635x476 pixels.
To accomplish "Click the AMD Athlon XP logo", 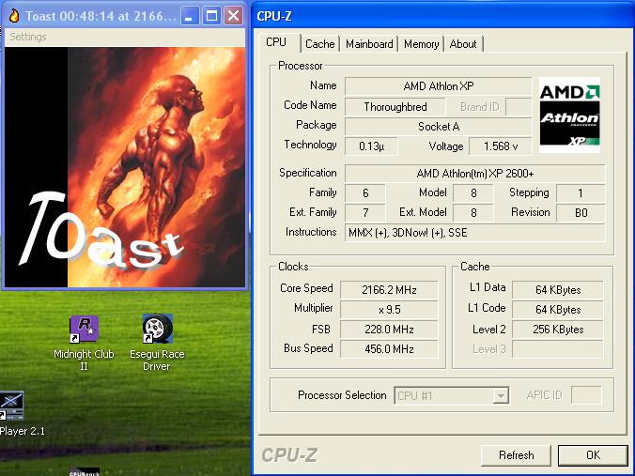I will pos(569,115).
